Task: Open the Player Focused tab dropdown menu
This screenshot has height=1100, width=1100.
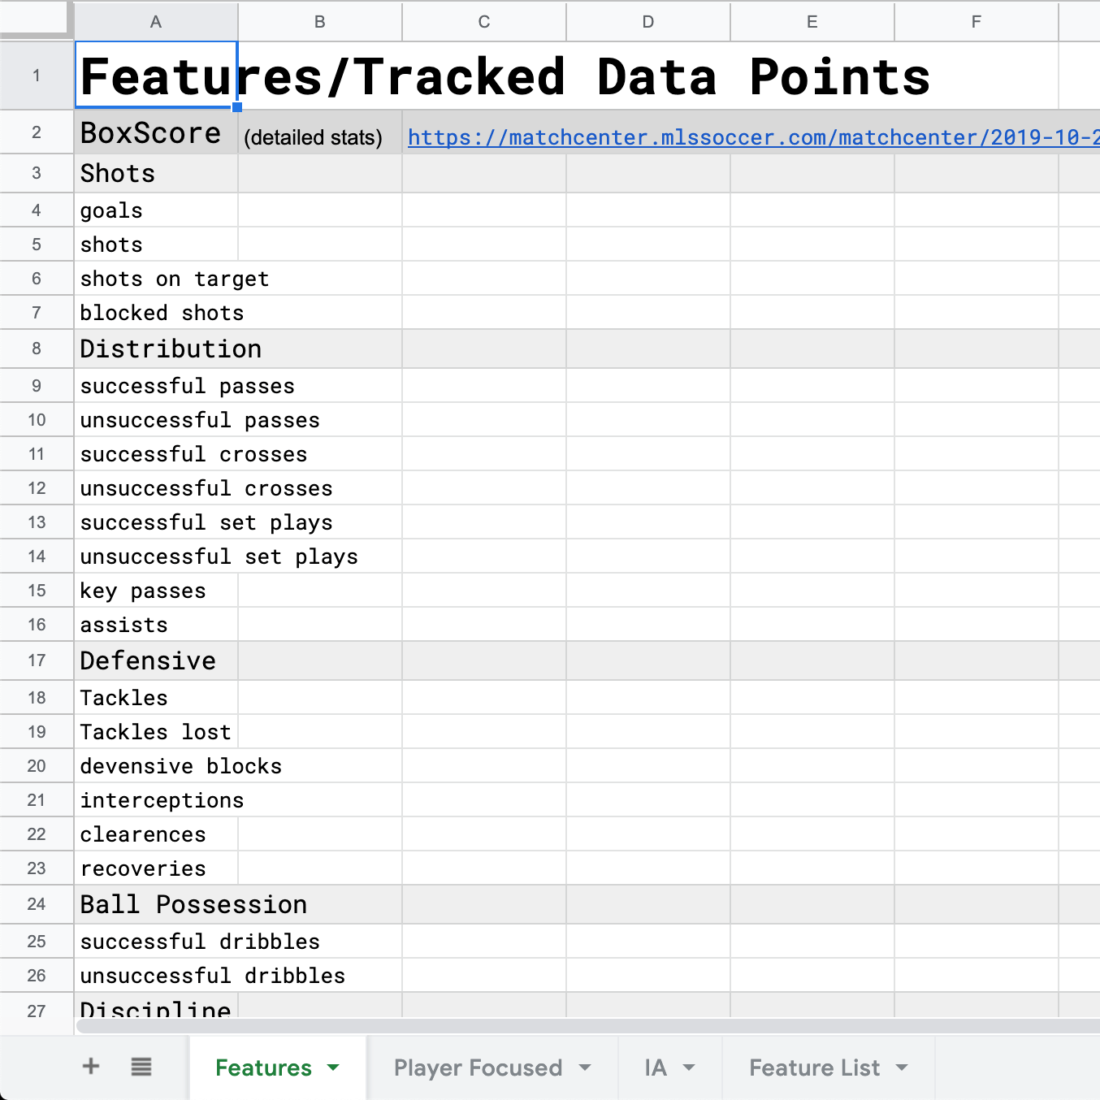Action: click(x=586, y=1068)
